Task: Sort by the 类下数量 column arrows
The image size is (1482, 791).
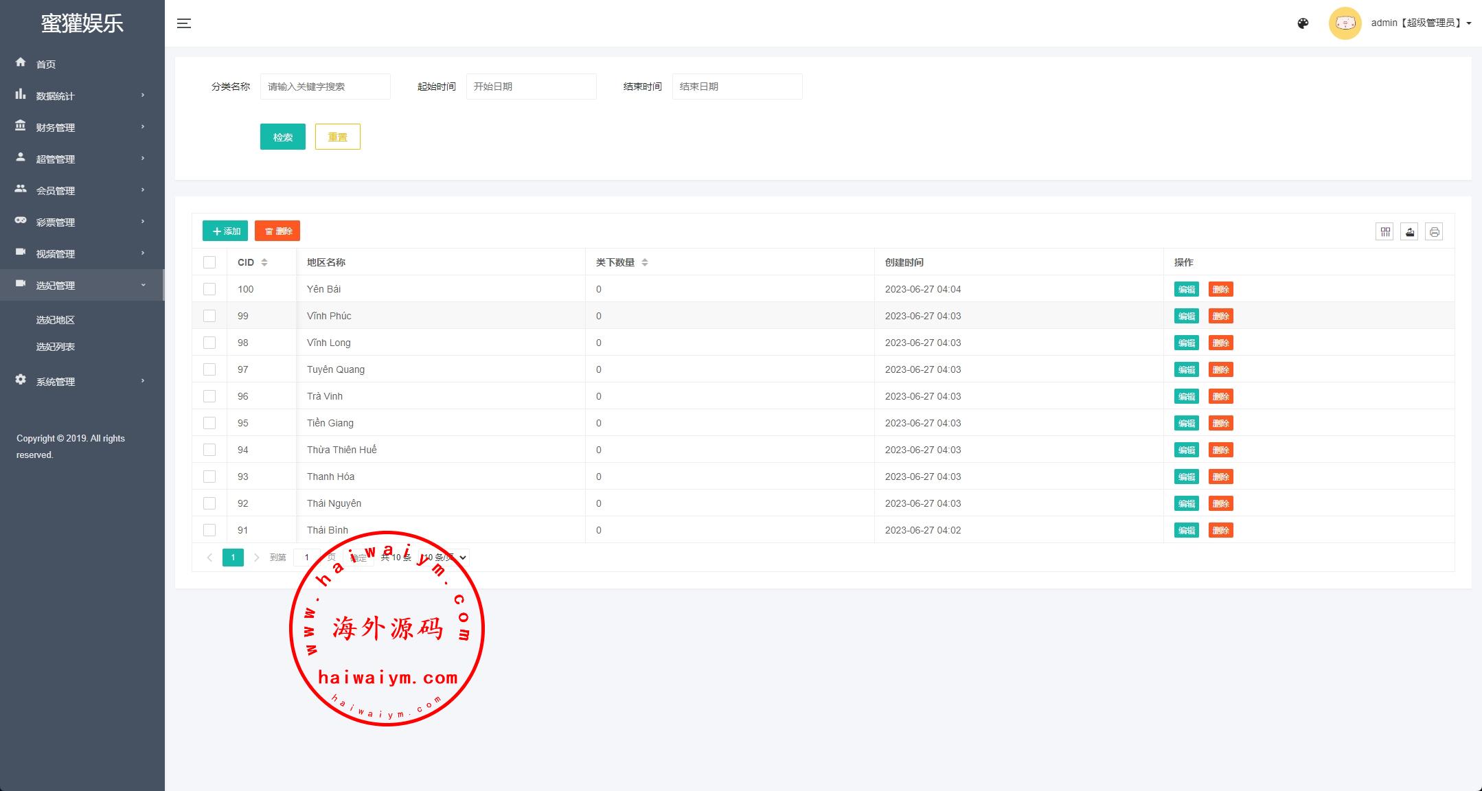Action: [644, 262]
